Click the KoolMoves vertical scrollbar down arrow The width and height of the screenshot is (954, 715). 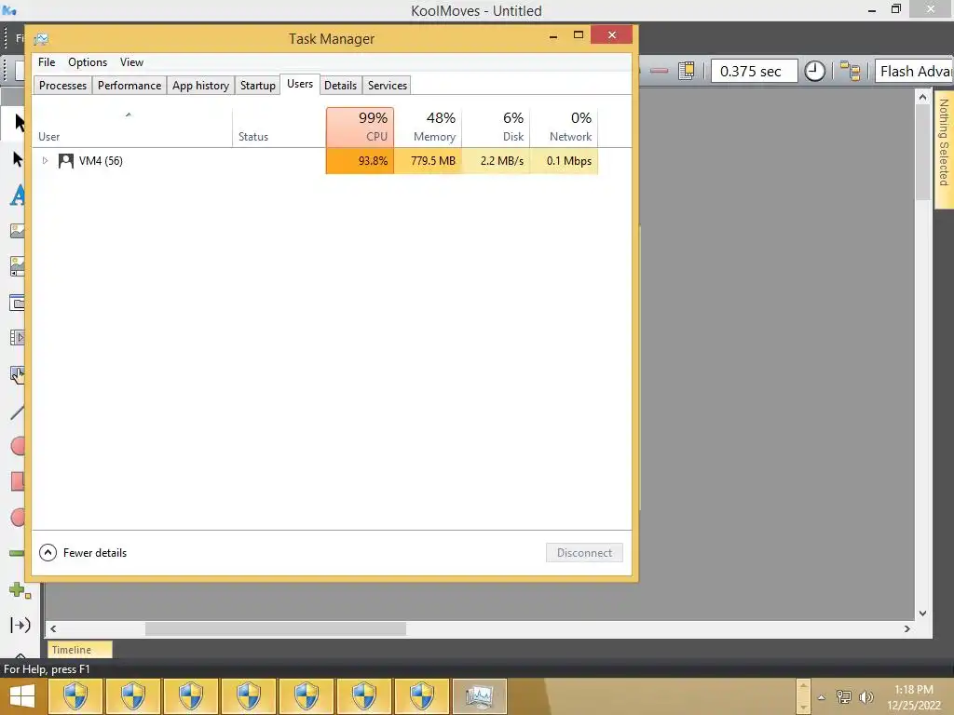coord(923,613)
